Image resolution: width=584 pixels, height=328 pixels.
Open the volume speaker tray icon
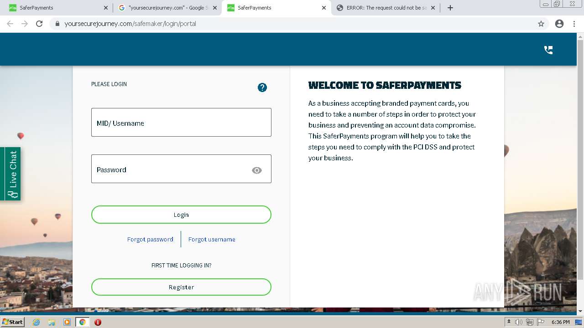(x=519, y=322)
